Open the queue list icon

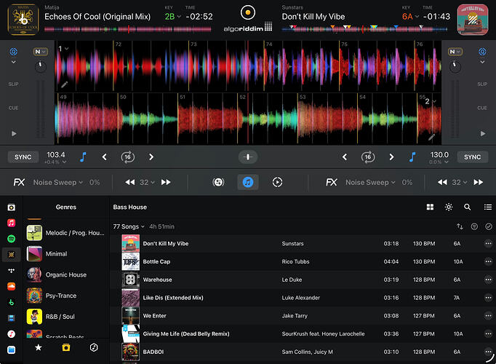(x=488, y=207)
